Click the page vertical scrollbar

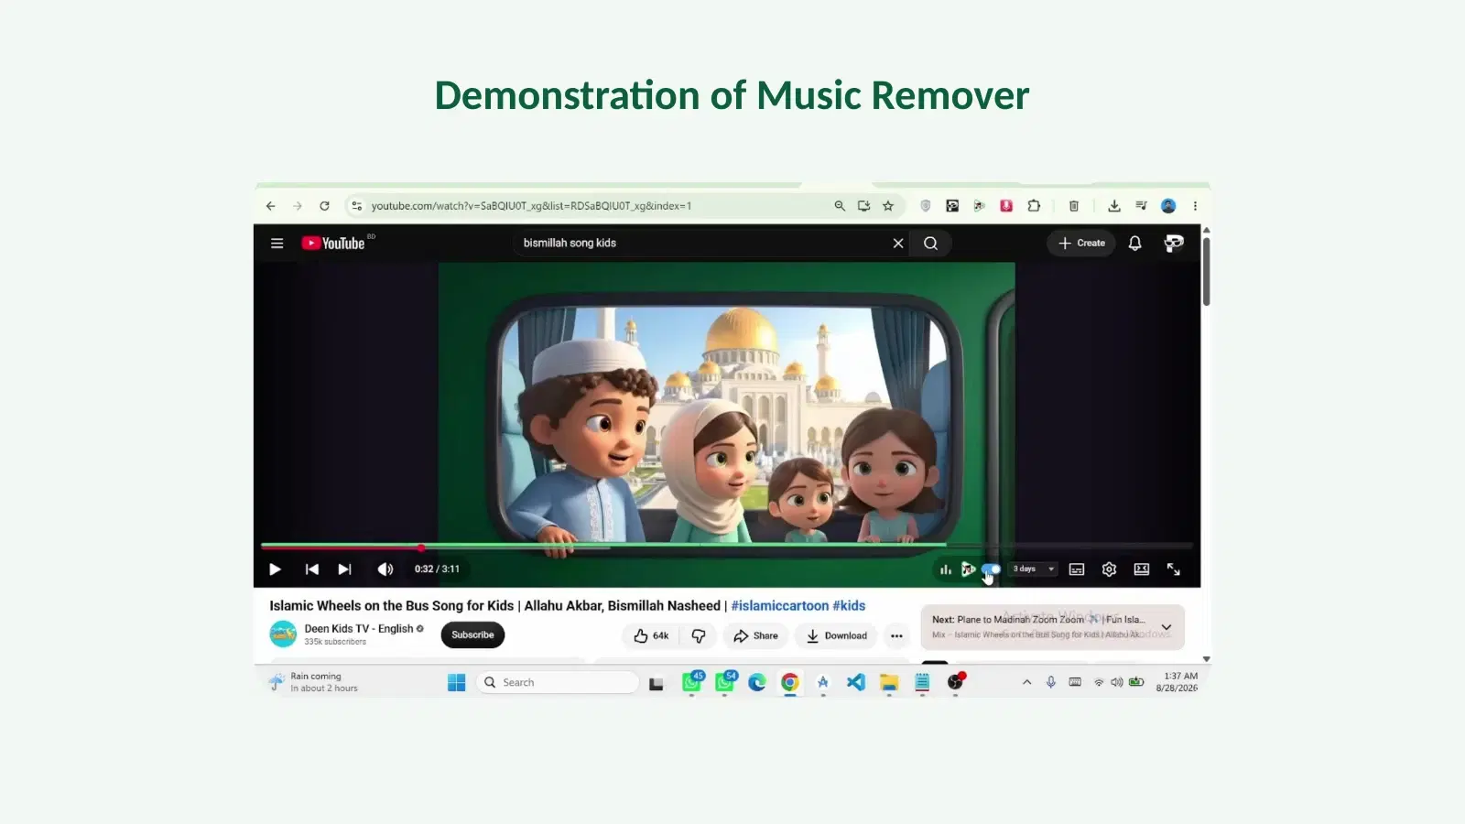1207,271
